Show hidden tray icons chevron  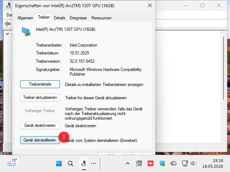tap(128, 163)
